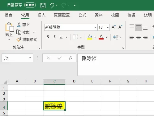Viewport: 154px width, 116px height.
Task: Open the Clipboard (剪貼簿) dialog launcher
Action: 39,48
